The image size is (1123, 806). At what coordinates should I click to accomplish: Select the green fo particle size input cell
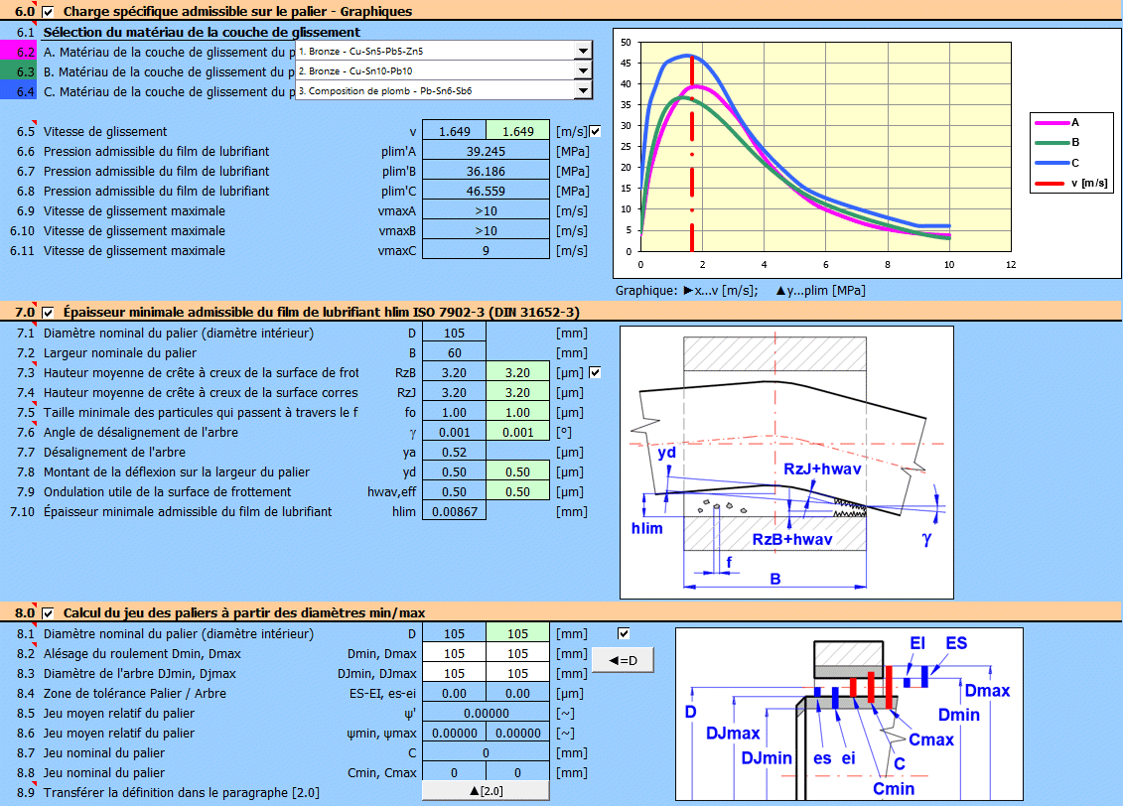(x=517, y=413)
